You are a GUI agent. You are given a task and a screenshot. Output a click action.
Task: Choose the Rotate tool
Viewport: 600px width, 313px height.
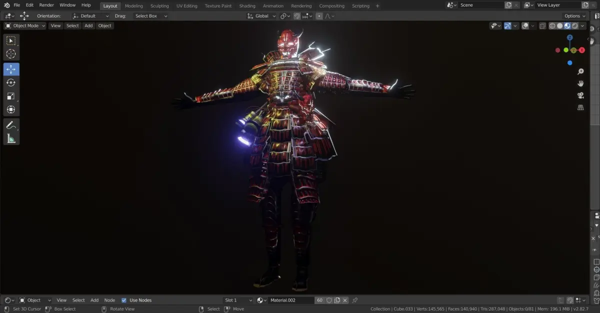pos(11,82)
